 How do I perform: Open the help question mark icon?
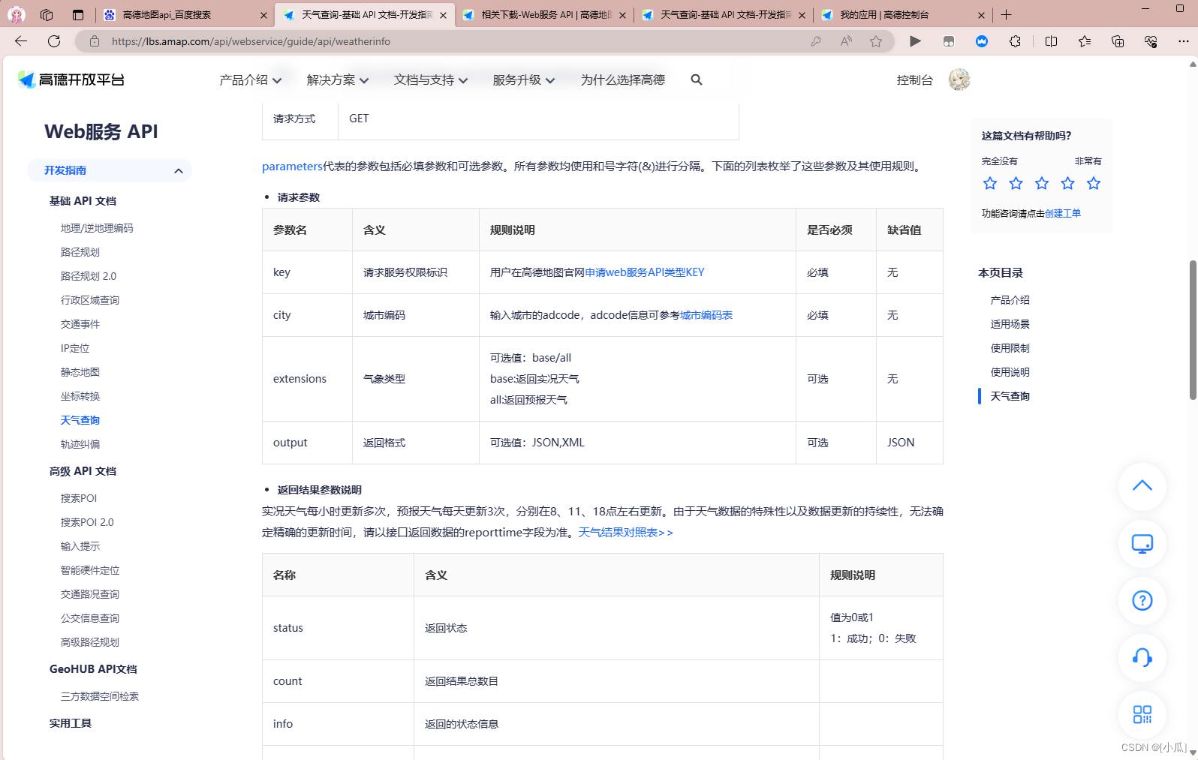(x=1142, y=600)
